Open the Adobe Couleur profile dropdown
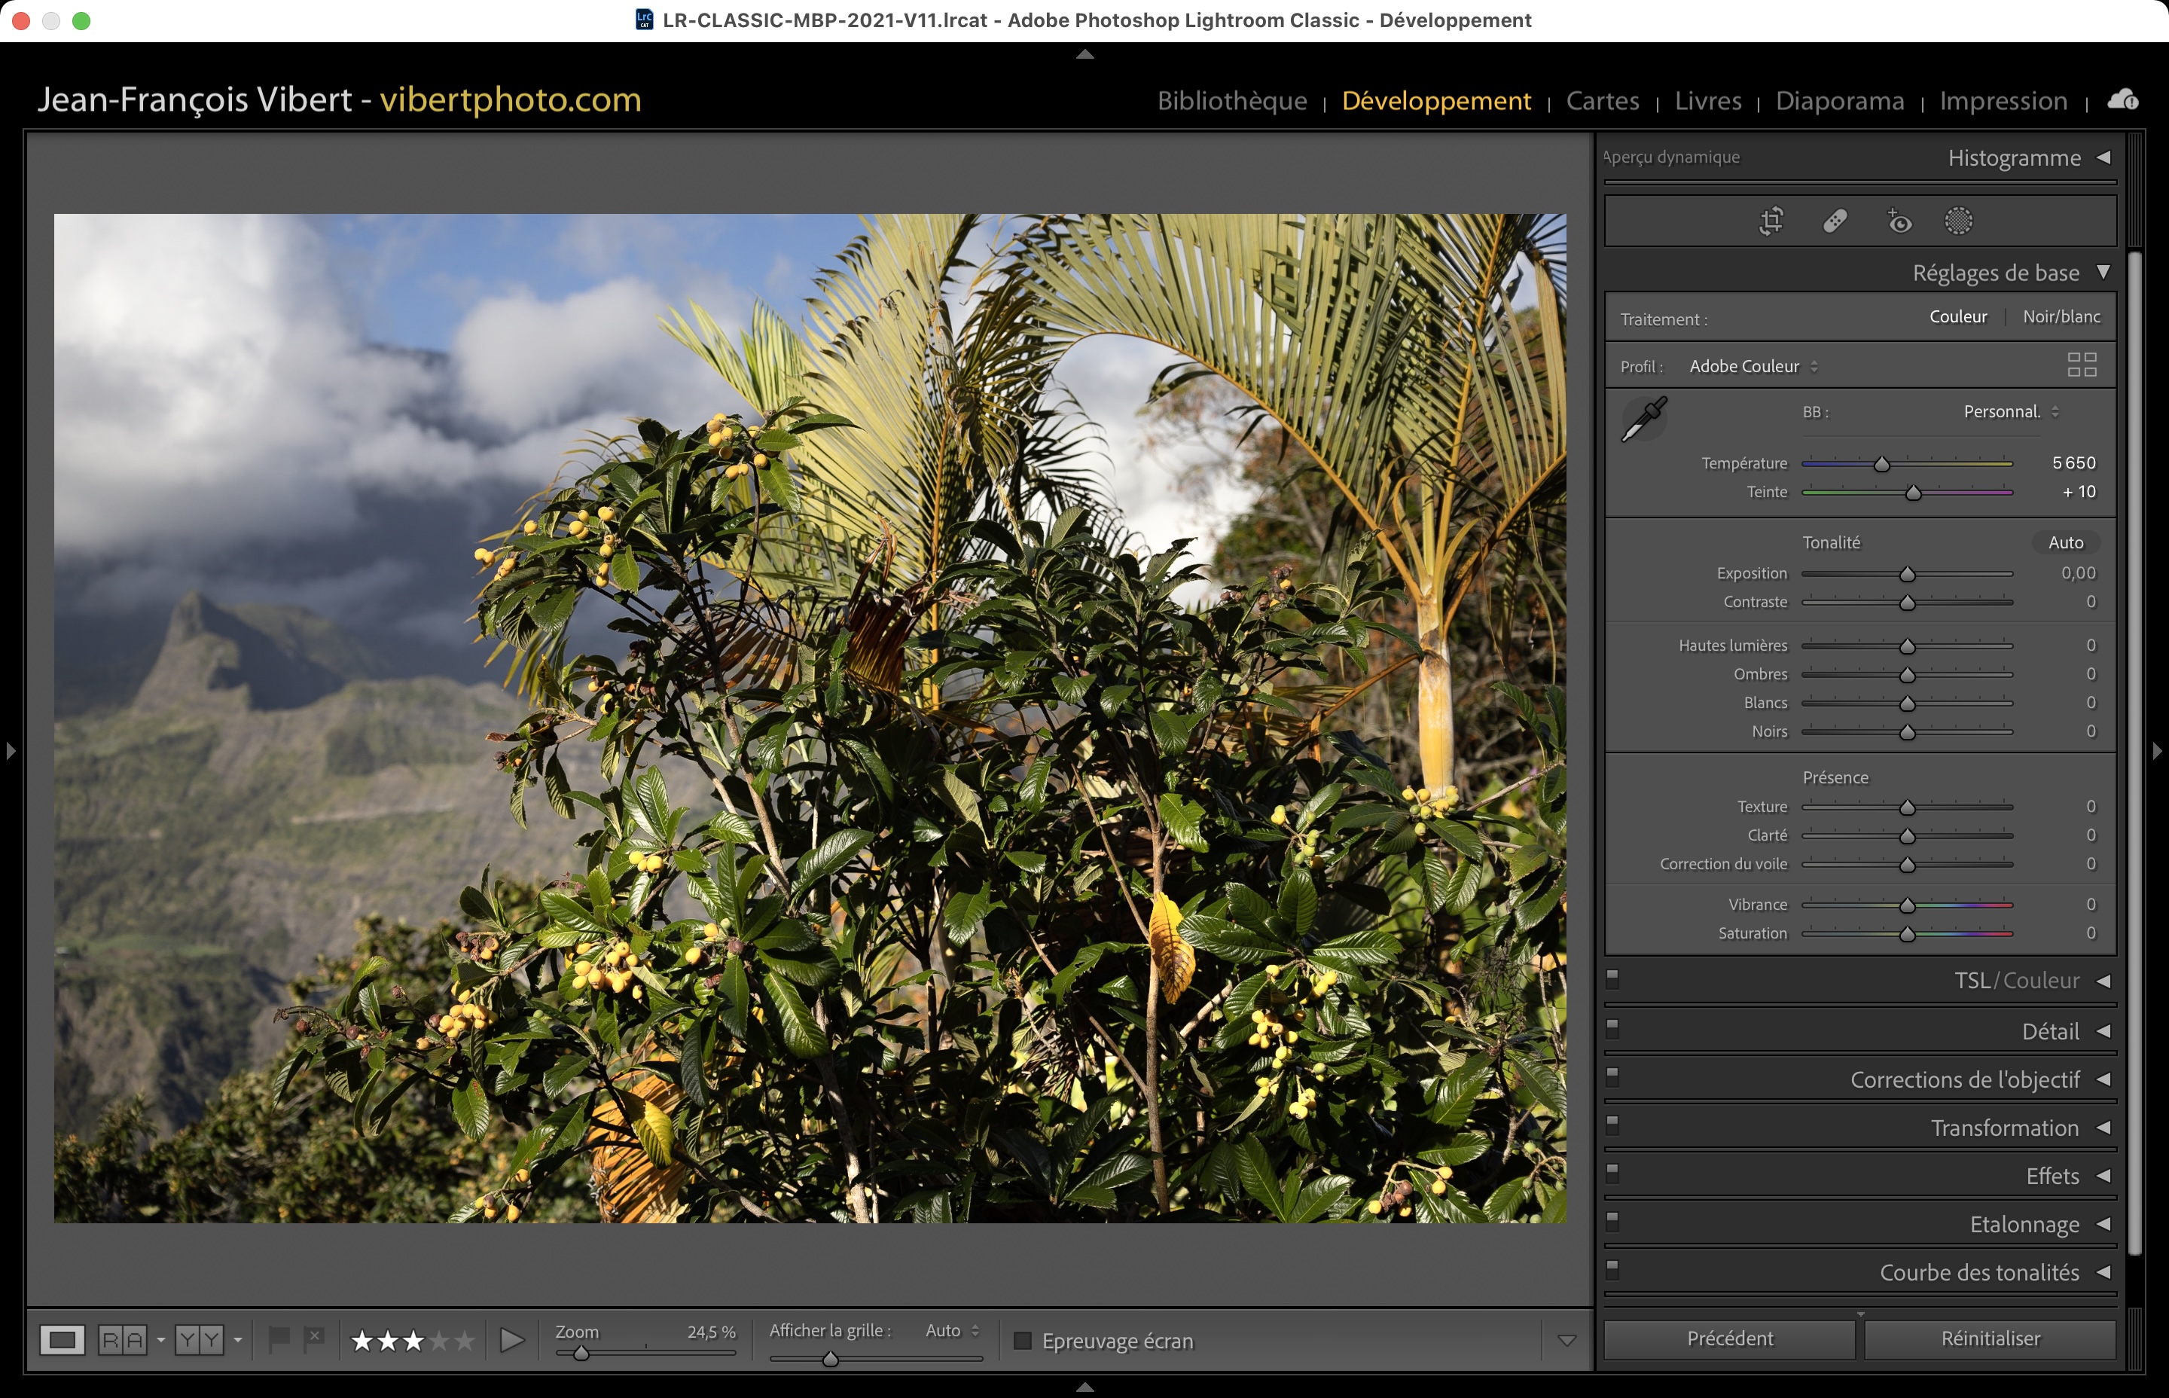Image resolution: width=2169 pixels, height=1398 pixels. (1753, 366)
